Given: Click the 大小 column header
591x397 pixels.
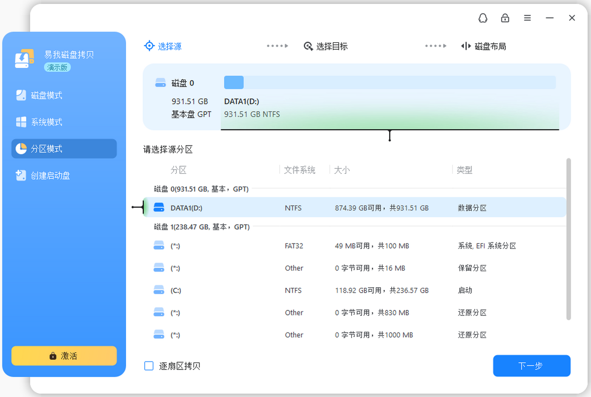Looking at the screenshot, I should click(342, 170).
